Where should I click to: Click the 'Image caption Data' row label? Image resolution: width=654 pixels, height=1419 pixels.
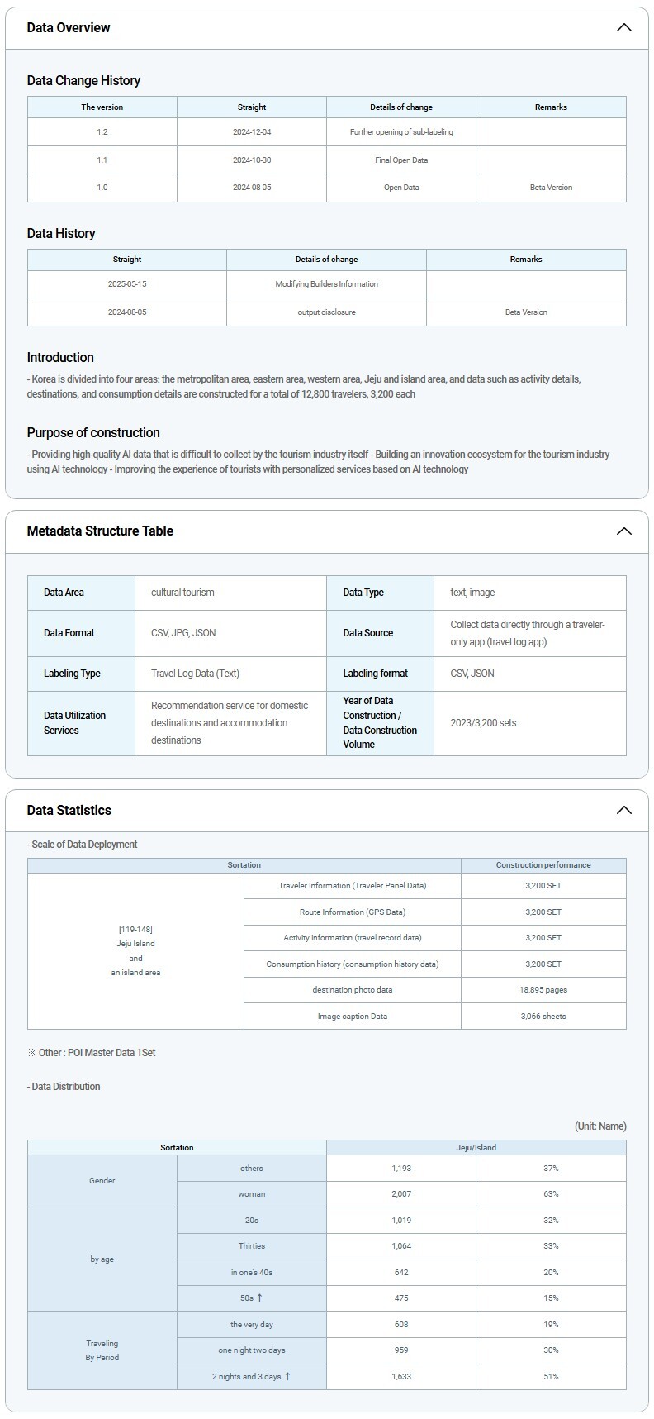352,1016
